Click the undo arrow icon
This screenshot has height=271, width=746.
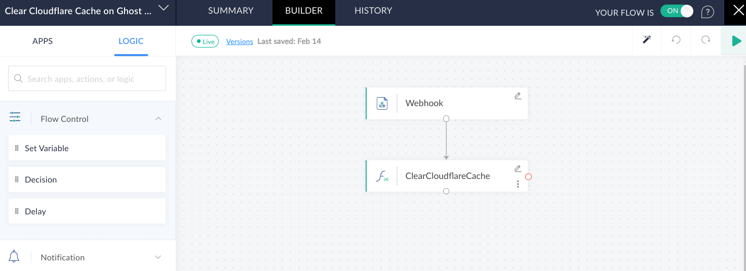676,40
